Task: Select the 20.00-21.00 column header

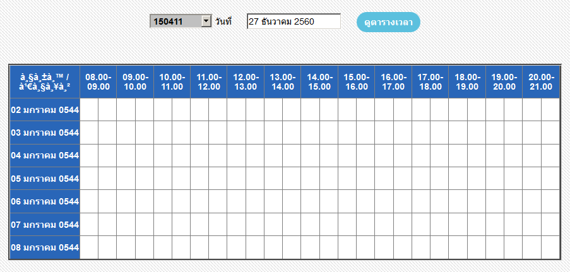Action: [x=542, y=82]
